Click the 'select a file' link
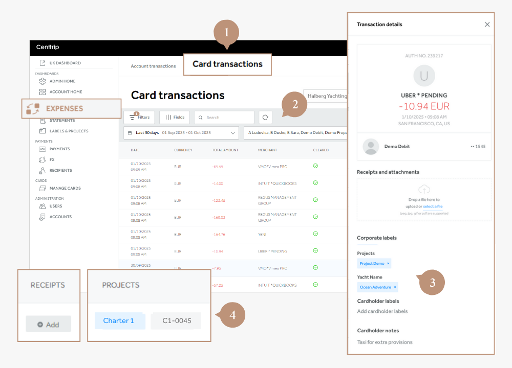The width and height of the screenshot is (512, 368). pos(433,206)
